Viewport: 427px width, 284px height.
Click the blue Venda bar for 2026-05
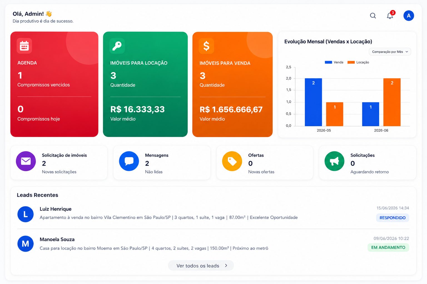pyautogui.click(x=313, y=102)
